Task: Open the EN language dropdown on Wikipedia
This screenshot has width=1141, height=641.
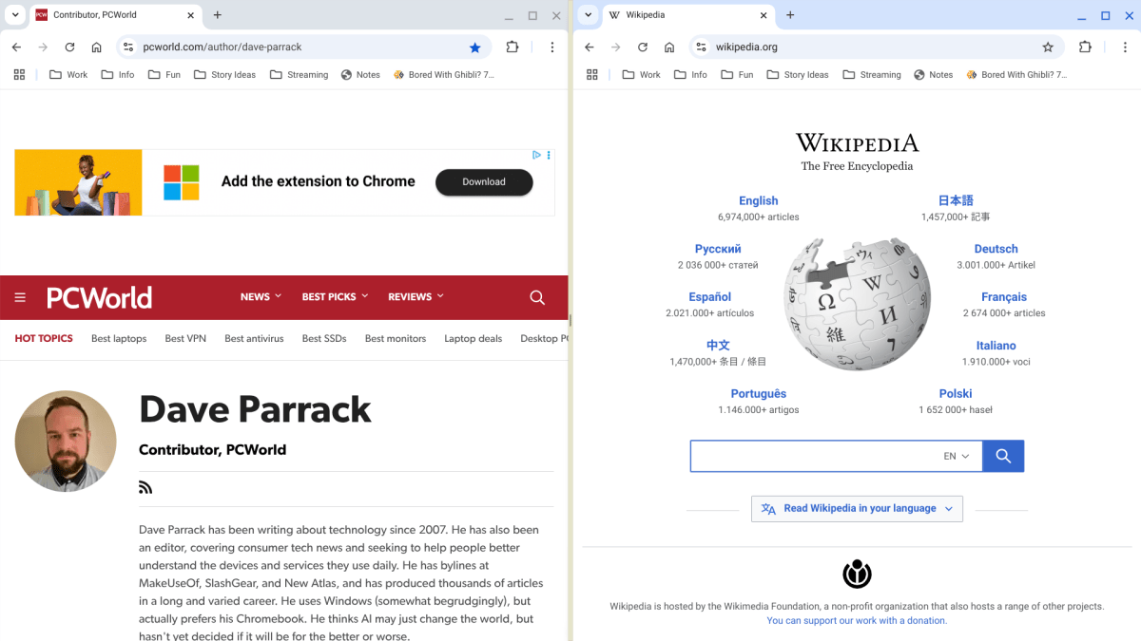Action: tap(956, 456)
